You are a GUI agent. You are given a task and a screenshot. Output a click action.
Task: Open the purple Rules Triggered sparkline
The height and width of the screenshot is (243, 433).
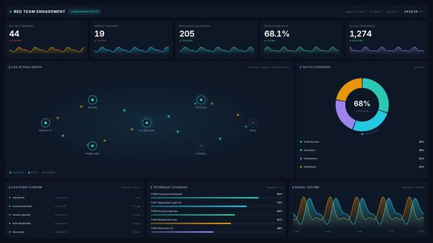click(x=386, y=50)
